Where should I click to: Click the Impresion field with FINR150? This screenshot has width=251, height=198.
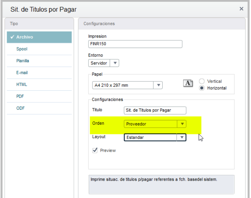[x=135, y=44]
